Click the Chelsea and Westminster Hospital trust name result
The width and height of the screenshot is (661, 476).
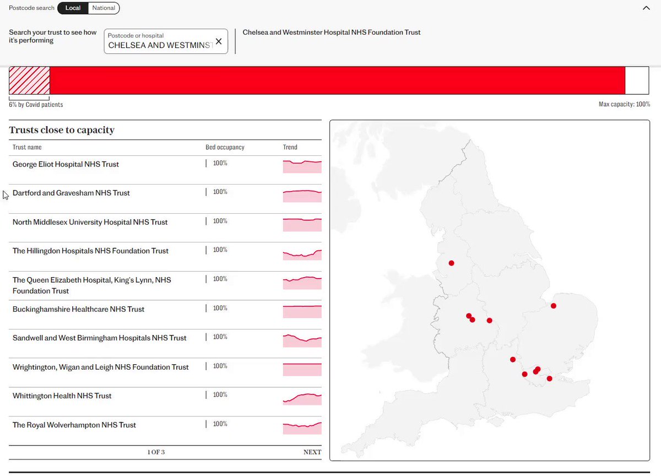point(332,32)
